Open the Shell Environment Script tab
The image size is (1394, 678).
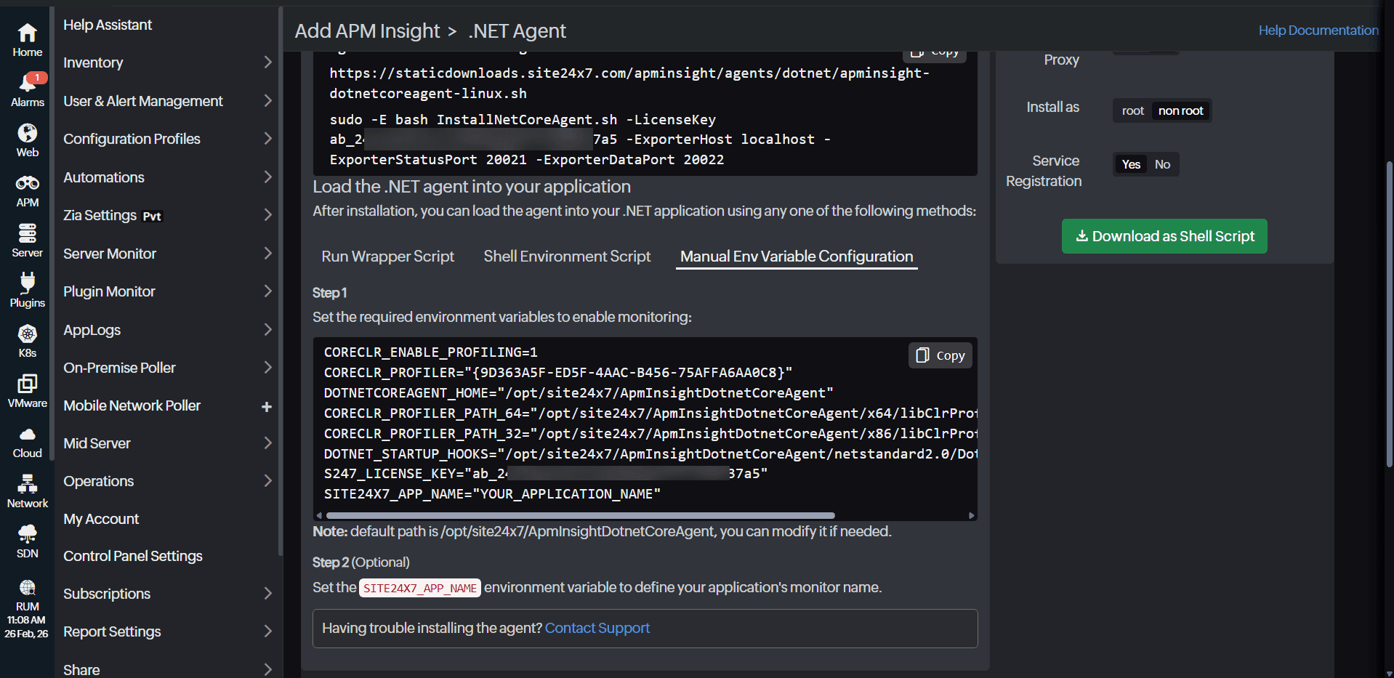click(567, 257)
